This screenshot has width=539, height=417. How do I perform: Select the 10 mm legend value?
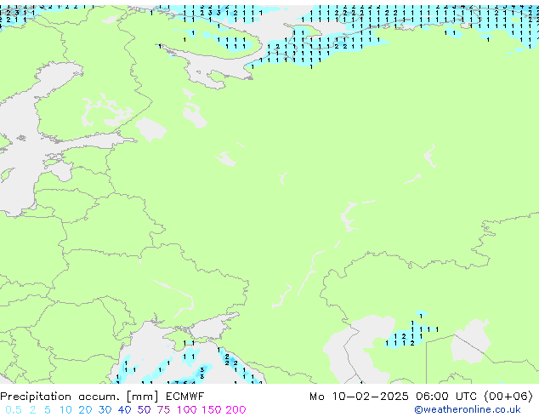tap(65, 410)
